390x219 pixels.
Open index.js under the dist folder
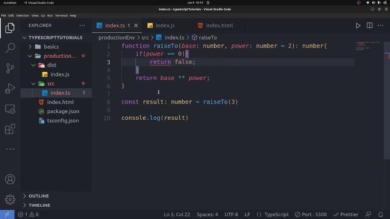pyautogui.click(x=56, y=74)
